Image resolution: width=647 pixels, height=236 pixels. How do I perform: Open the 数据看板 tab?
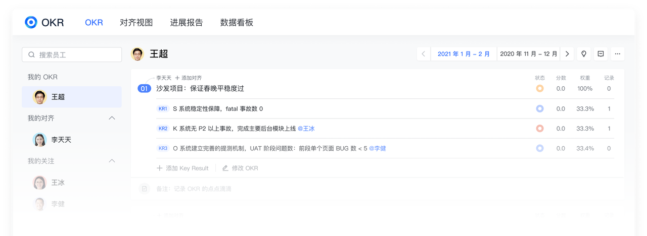tap(237, 23)
